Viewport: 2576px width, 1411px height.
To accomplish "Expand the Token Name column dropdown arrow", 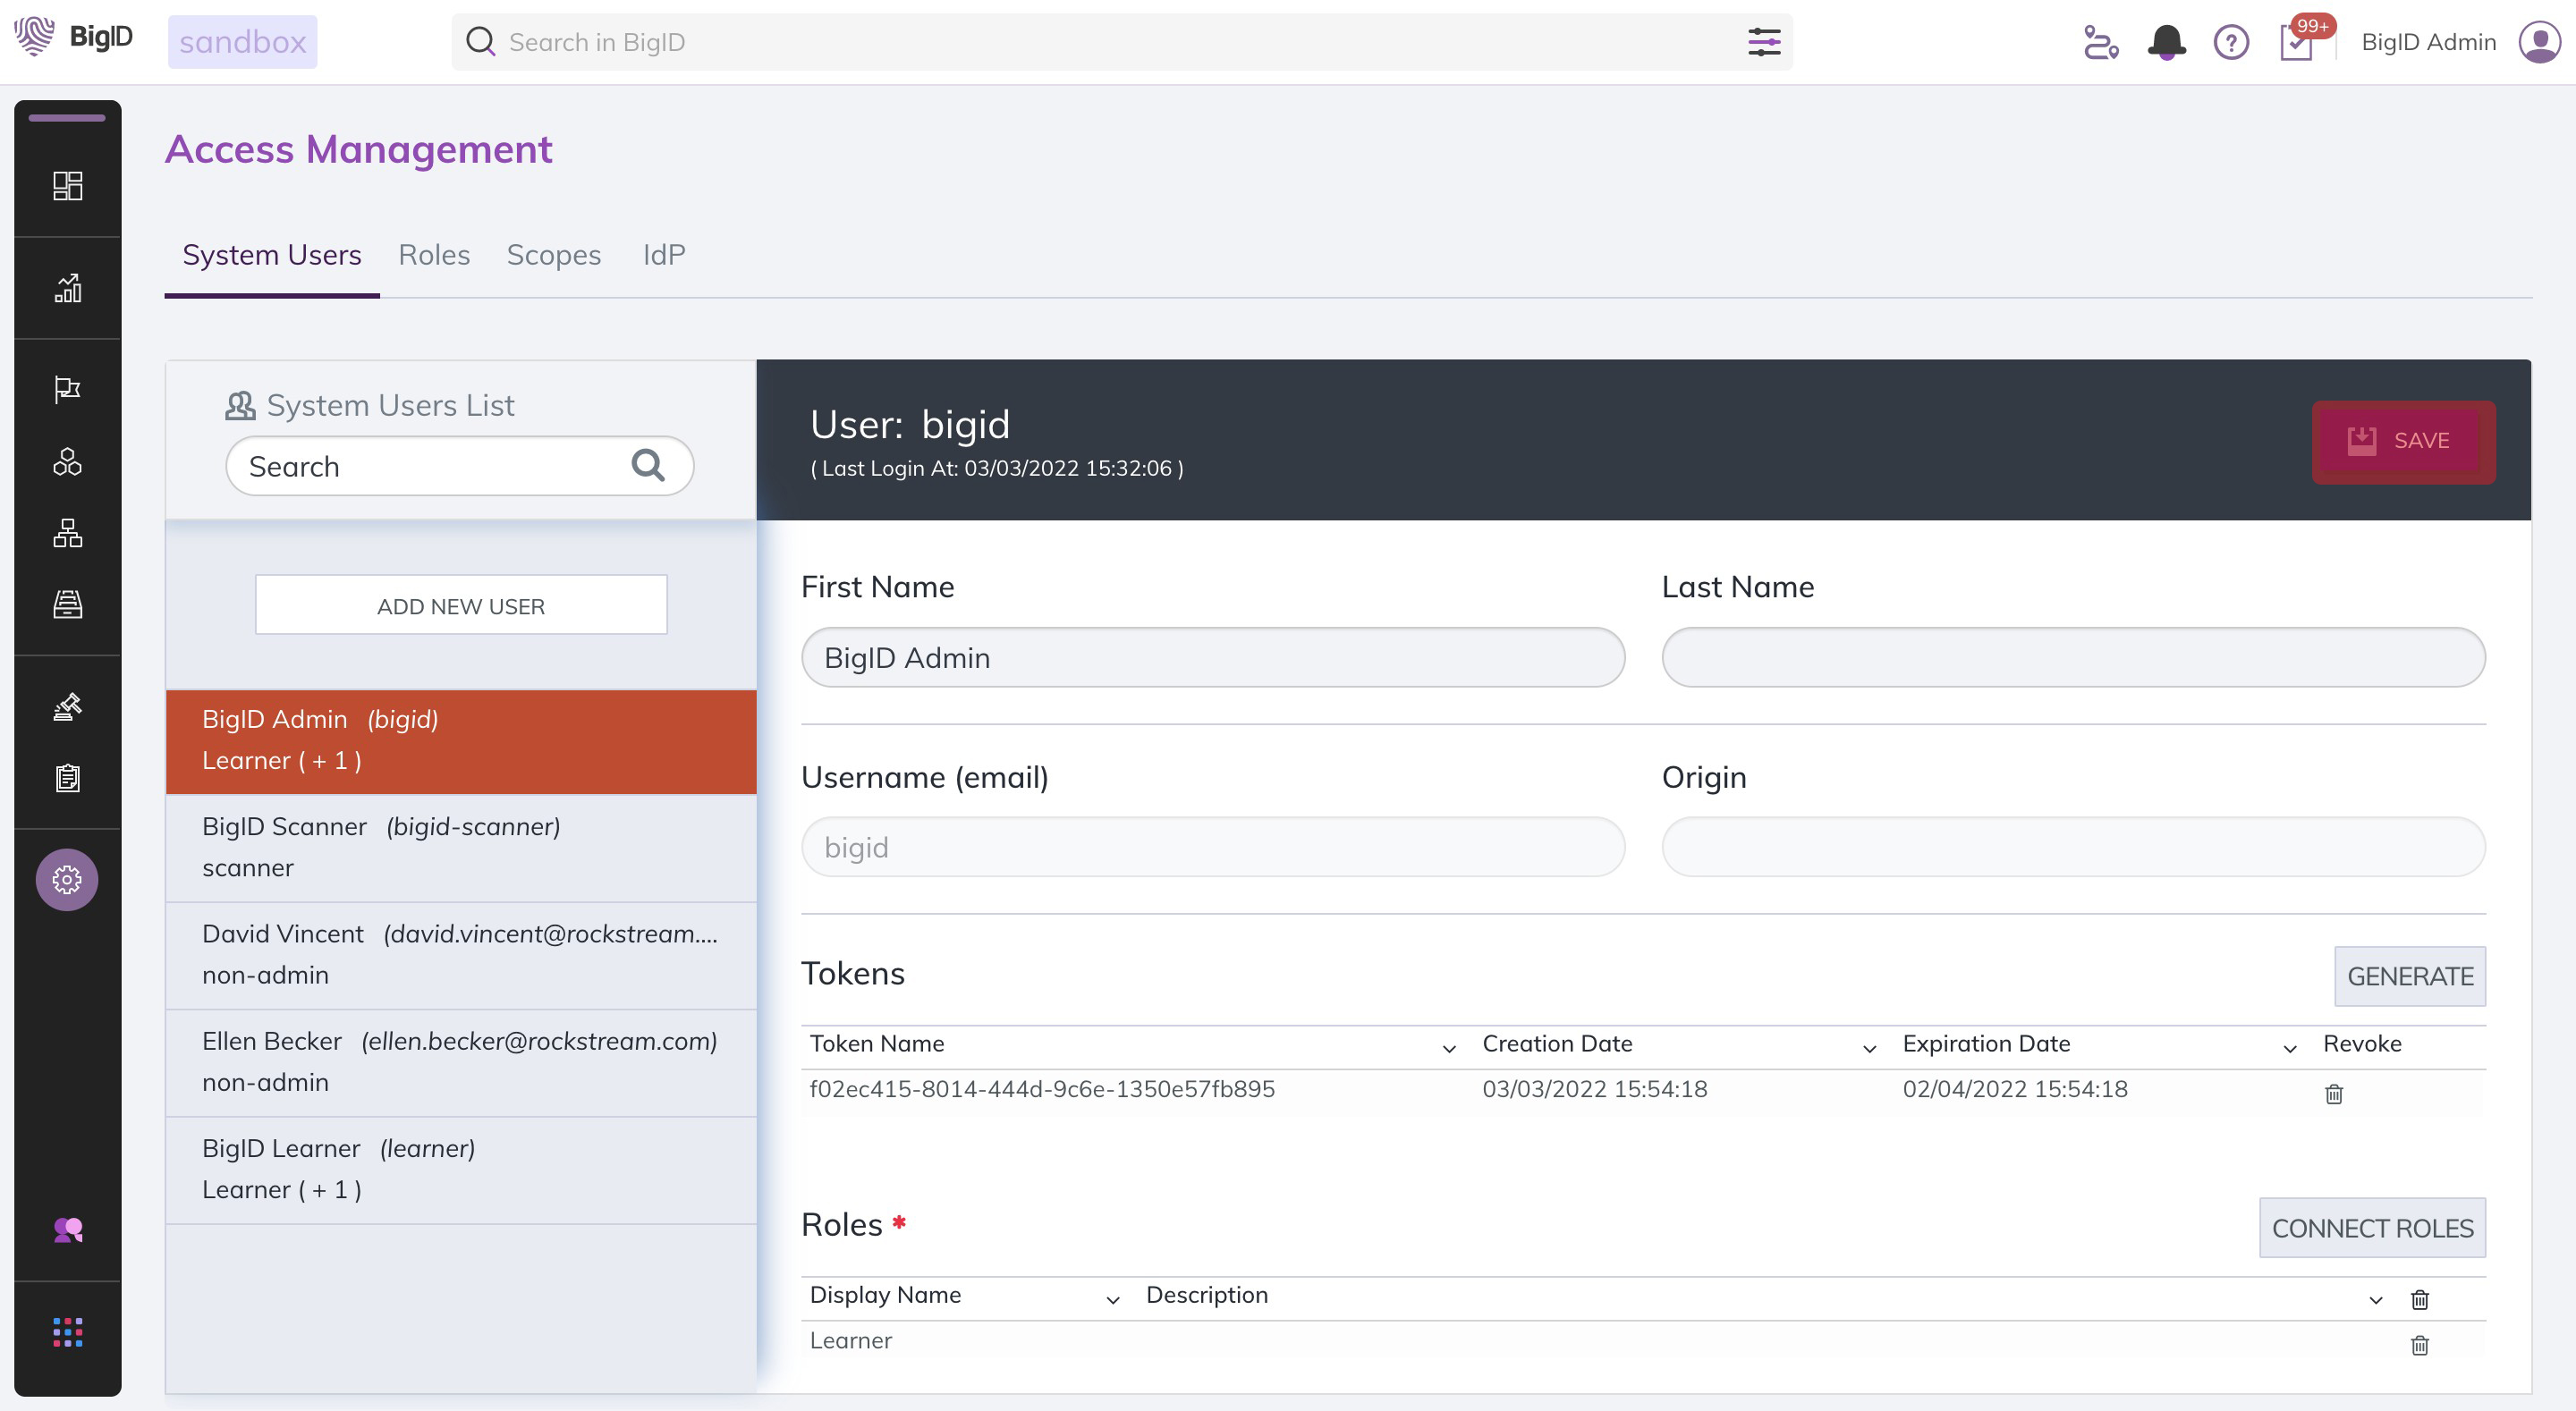I will (x=1449, y=1047).
